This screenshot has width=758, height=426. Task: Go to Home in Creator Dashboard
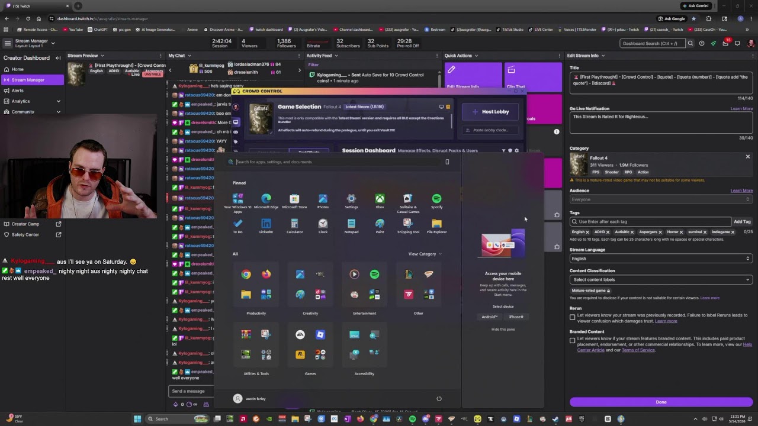tap(32, 69)
